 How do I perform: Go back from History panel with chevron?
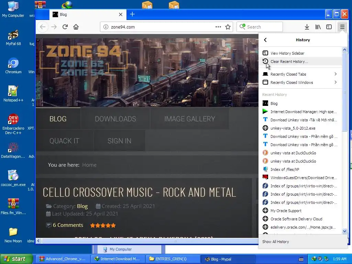[x=265, y=40]
